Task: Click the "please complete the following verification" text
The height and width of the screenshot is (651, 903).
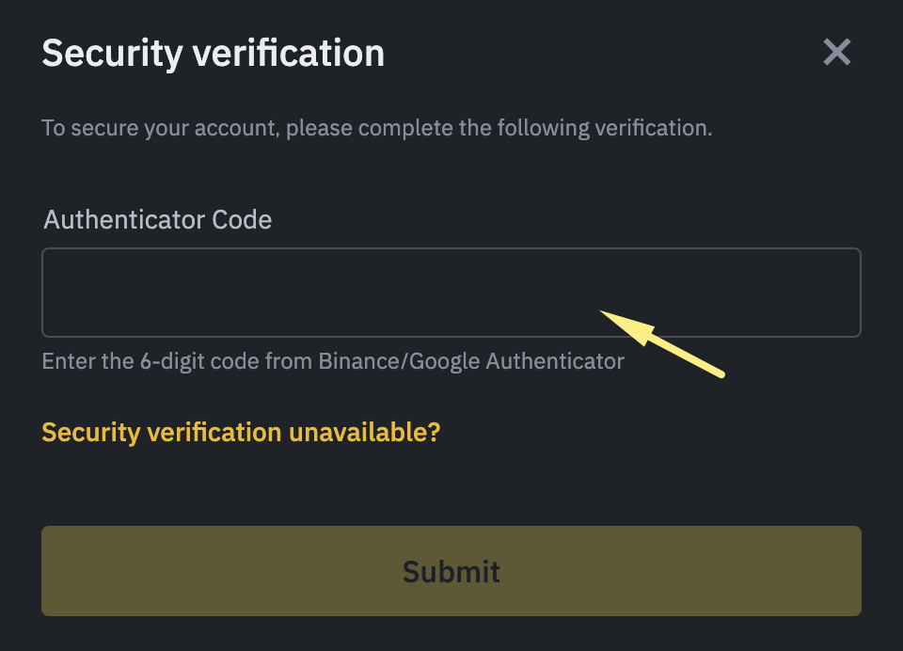Action: pos(499,128)
